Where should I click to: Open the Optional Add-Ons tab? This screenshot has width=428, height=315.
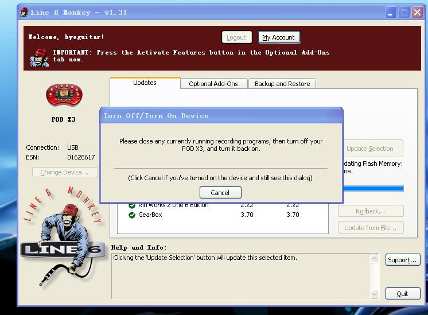[213, 84]
